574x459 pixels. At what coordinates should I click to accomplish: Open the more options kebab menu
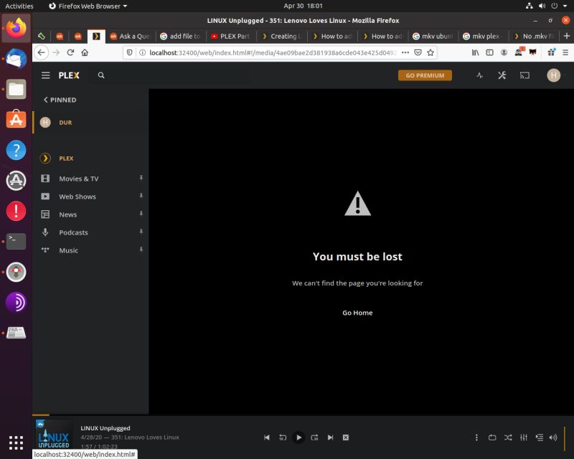476,437
